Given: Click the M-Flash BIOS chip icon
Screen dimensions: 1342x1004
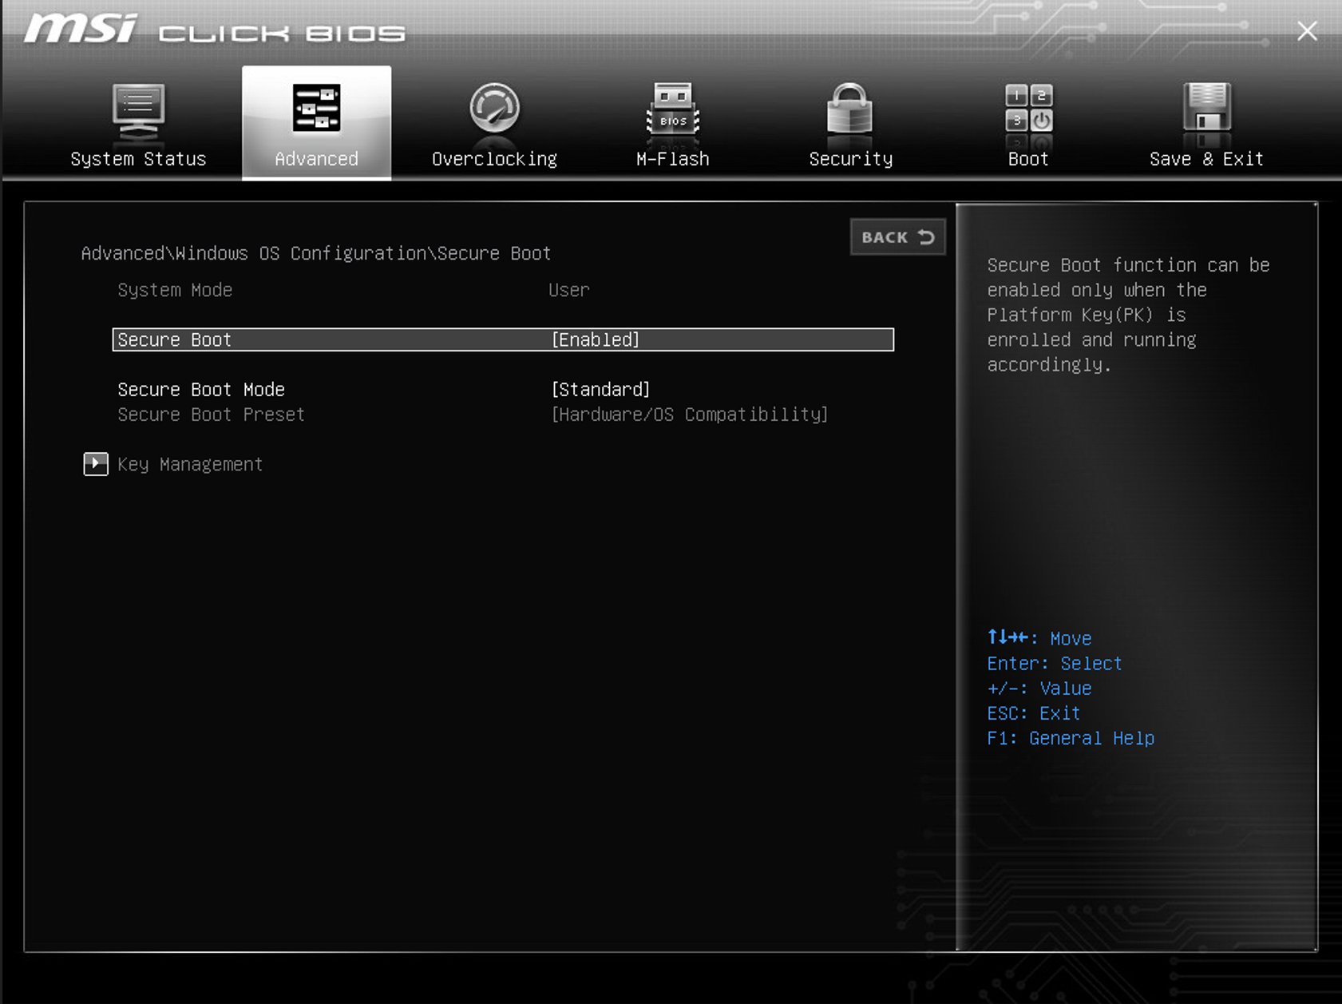Looking at the screenshot, I should (x=673, y=109).
